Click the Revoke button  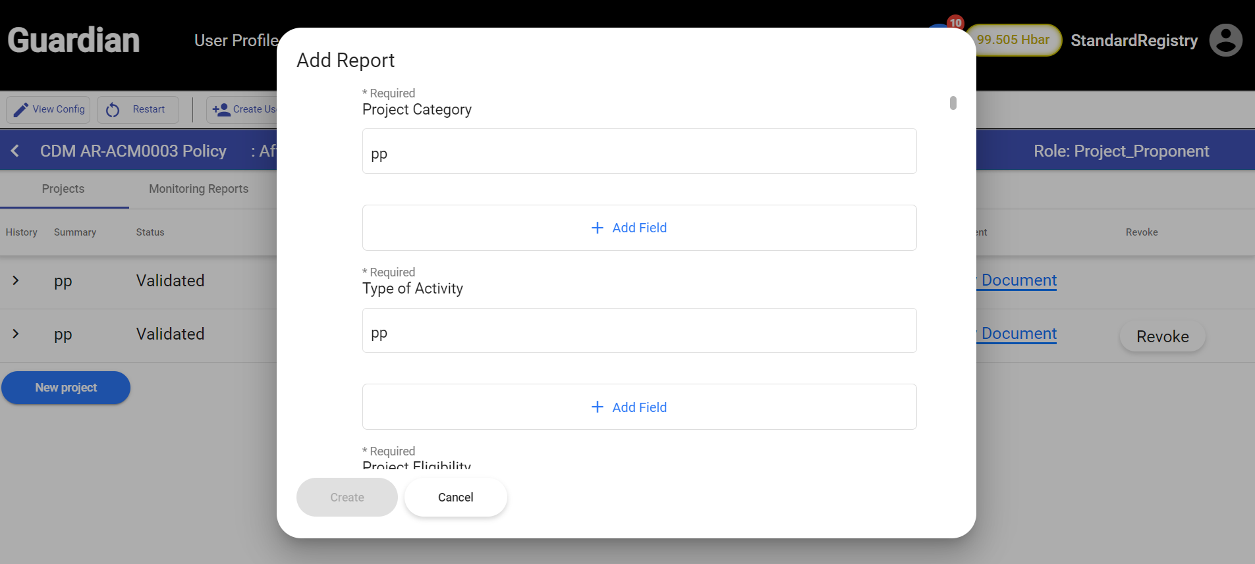[x=1162, y=337]
